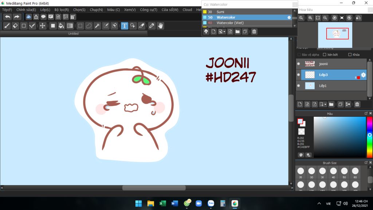This screenshot has height=210, width=373.
Task: Enable the Xén bớt checkbox
Action: pos(325,55)
